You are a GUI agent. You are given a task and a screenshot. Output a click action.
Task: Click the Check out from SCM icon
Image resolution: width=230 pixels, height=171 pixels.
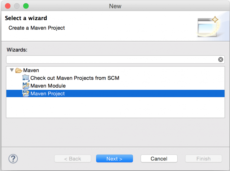(26, 78)
